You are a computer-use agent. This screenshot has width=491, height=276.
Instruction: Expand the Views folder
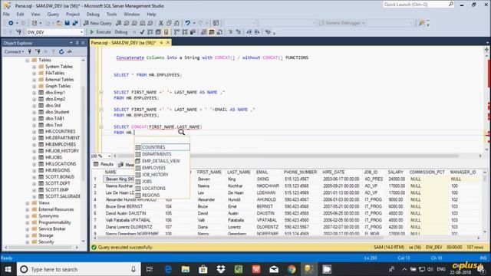(28, 203)
